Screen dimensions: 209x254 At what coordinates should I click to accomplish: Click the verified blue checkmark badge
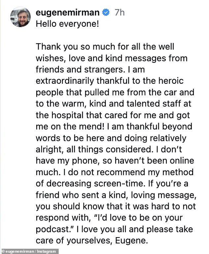pyautogui.click(x=105, y=13)
